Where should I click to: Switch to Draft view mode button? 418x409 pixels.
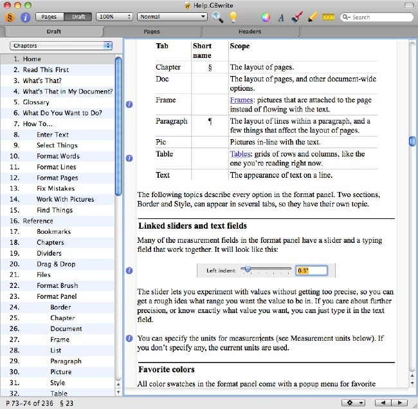(78, 17)
